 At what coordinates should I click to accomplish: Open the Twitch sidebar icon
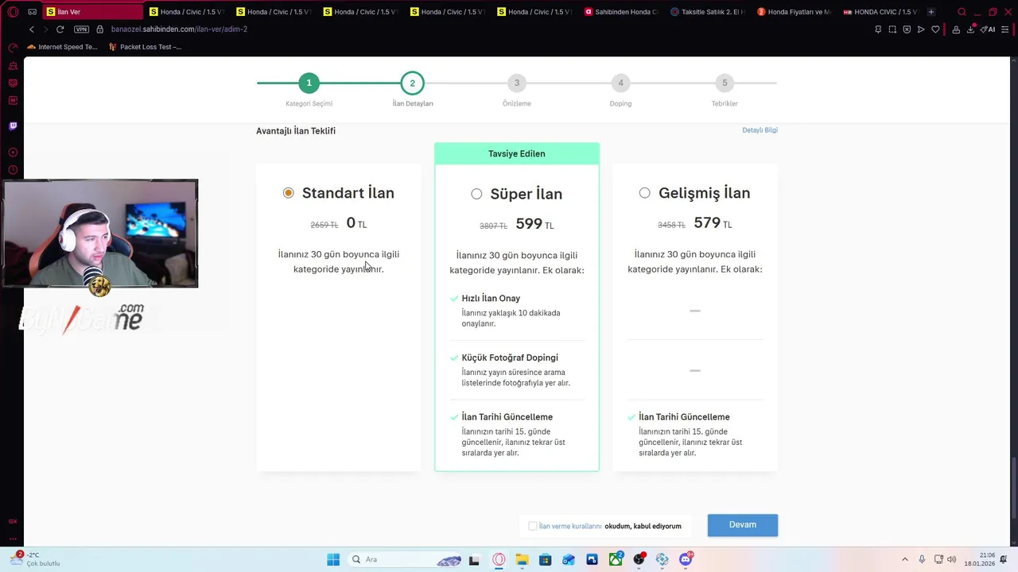[13, 126]
